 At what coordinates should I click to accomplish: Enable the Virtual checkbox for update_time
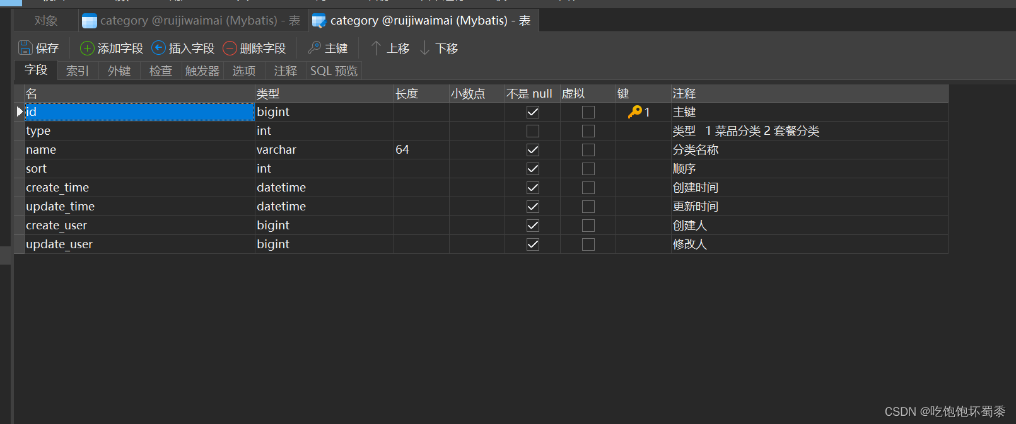[588, 207]
